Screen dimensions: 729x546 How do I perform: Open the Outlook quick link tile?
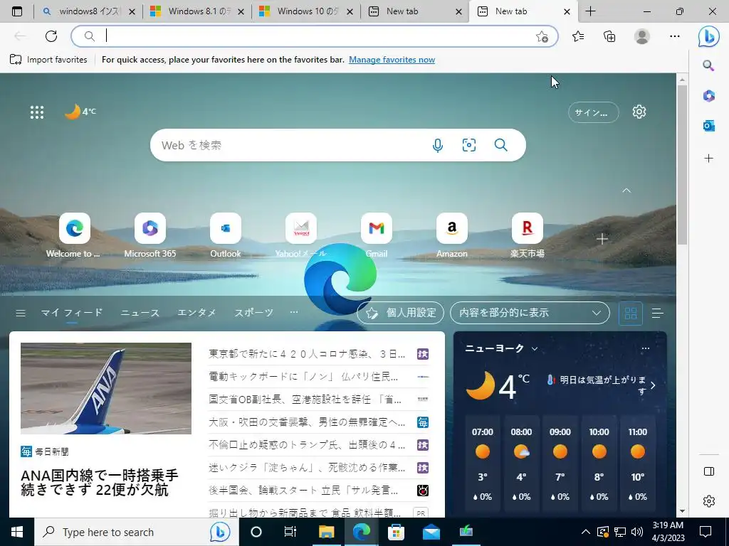[226, 235]
